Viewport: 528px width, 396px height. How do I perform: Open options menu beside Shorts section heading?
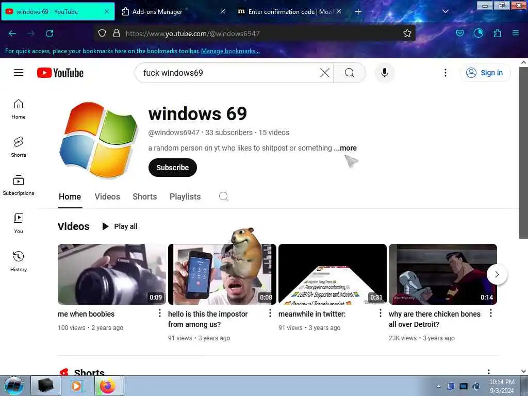click(489, 372)
